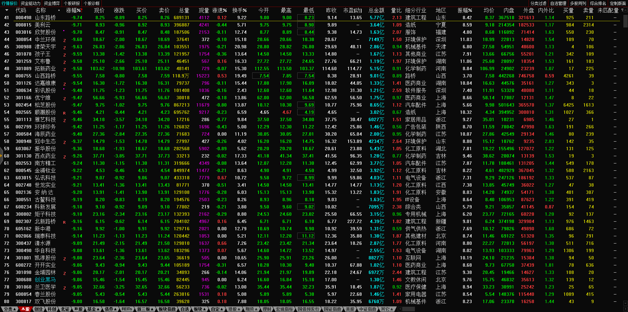Open 自选管理 from top right
Viewport: 628px width, 312px height.
click(x=558, y=3)
